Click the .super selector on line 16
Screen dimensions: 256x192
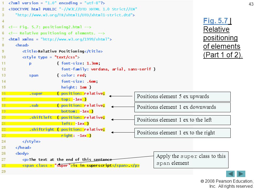point(36,93)
